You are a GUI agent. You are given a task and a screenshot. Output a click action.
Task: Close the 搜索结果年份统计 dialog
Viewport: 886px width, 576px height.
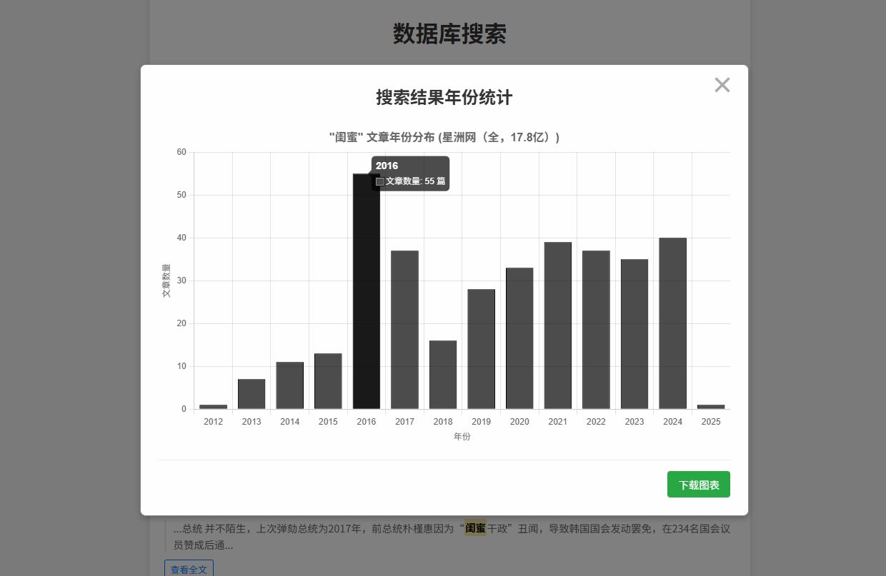[722, 85]
